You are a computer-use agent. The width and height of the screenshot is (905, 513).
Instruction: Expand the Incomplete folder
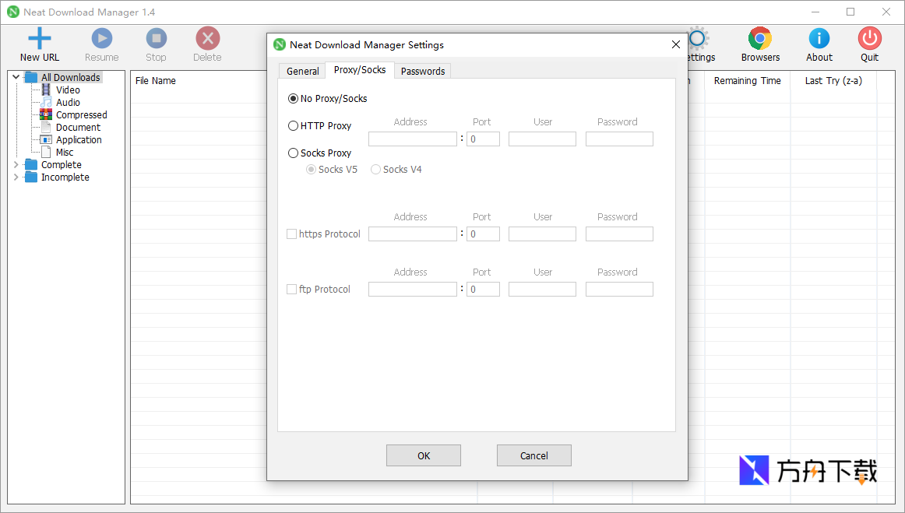click(16, 177)
